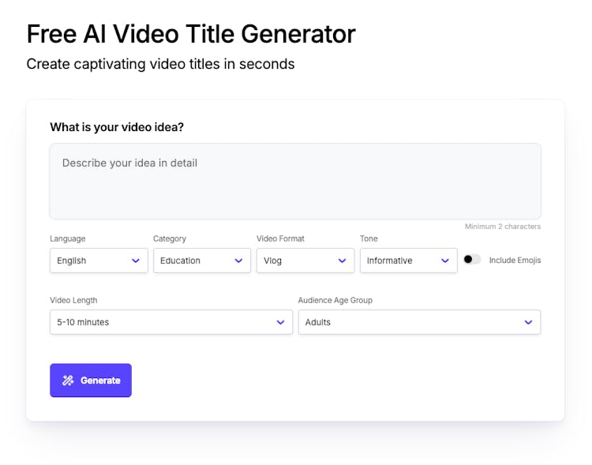Click the magic wand icon on Generate

[x=68, y=381]
